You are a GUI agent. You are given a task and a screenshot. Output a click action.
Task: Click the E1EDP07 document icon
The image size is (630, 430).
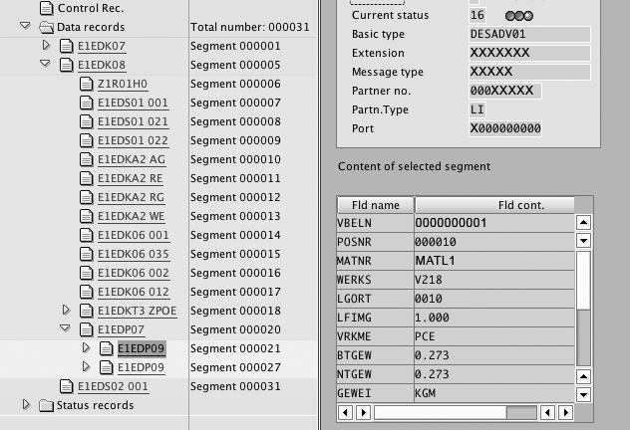tap(87, 329)
